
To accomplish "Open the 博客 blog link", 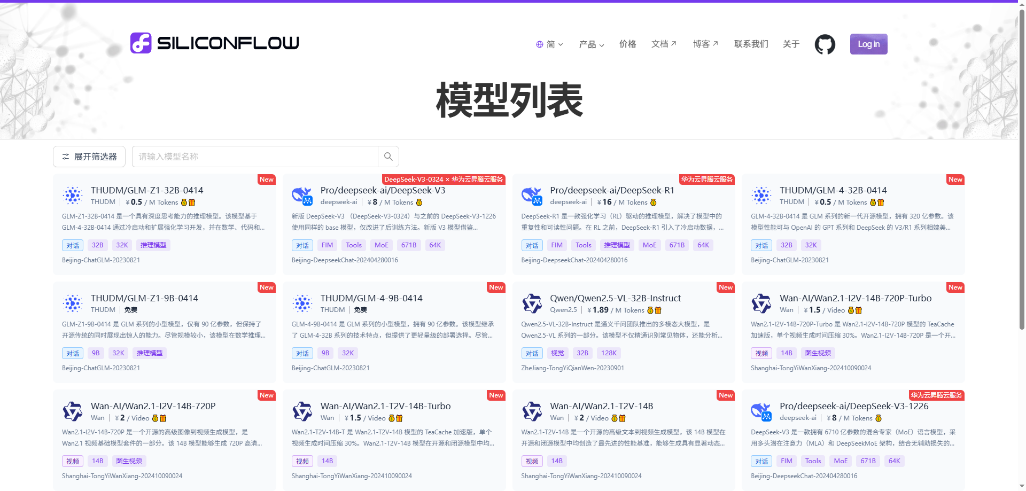I will [x=705, y=44].
